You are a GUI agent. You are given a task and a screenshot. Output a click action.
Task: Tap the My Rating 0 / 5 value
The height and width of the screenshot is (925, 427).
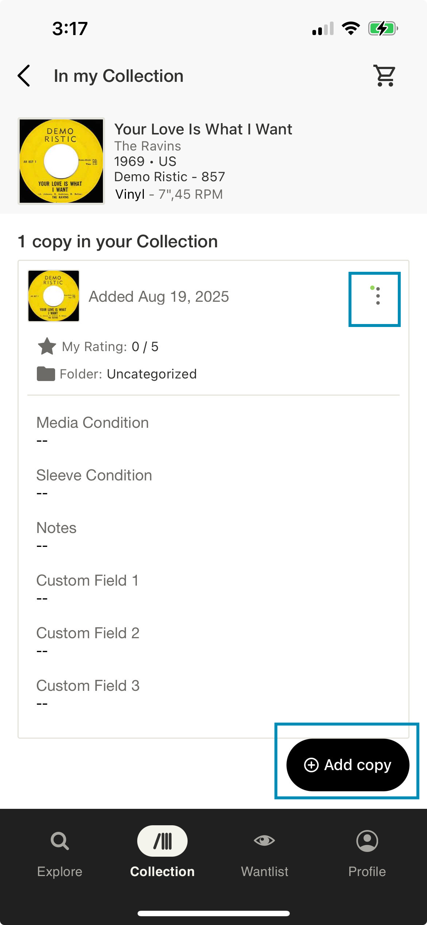145,347
